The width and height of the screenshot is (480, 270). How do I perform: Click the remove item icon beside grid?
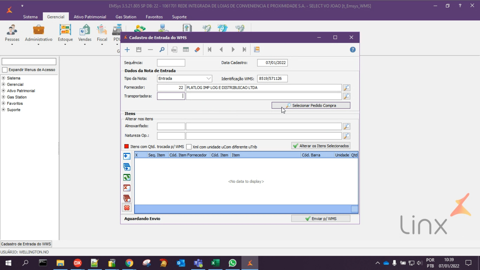[127, 188]
